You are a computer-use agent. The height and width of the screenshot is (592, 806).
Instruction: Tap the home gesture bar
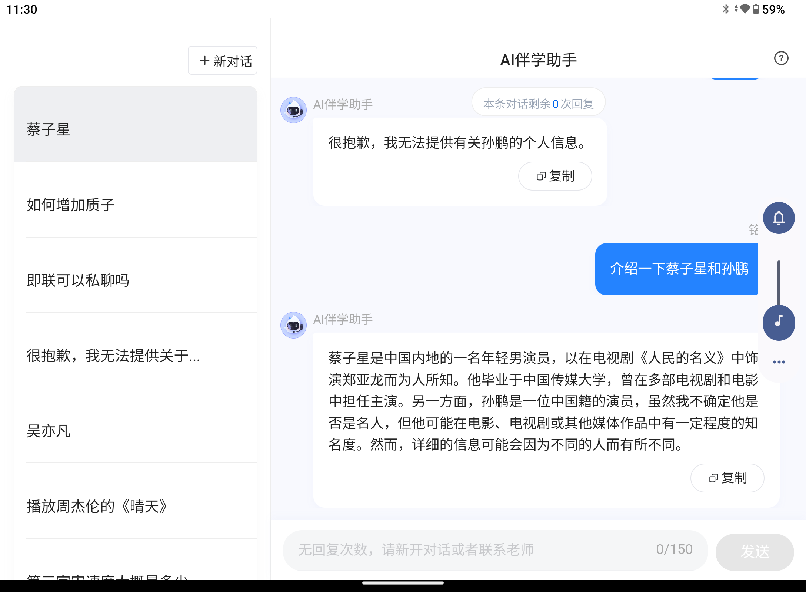(x=403, y=583)
